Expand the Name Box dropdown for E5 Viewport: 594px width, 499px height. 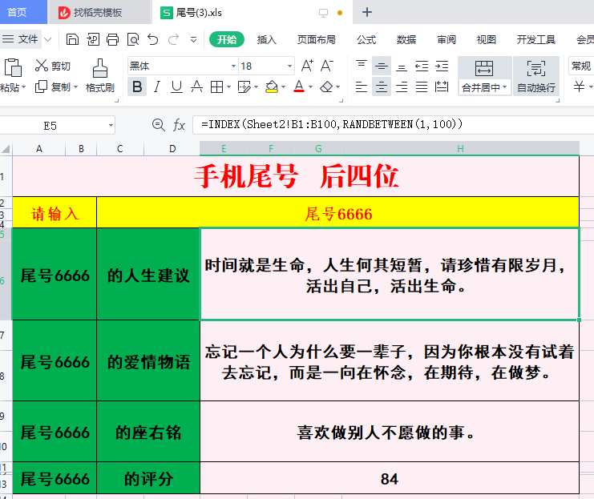(111, 125)
